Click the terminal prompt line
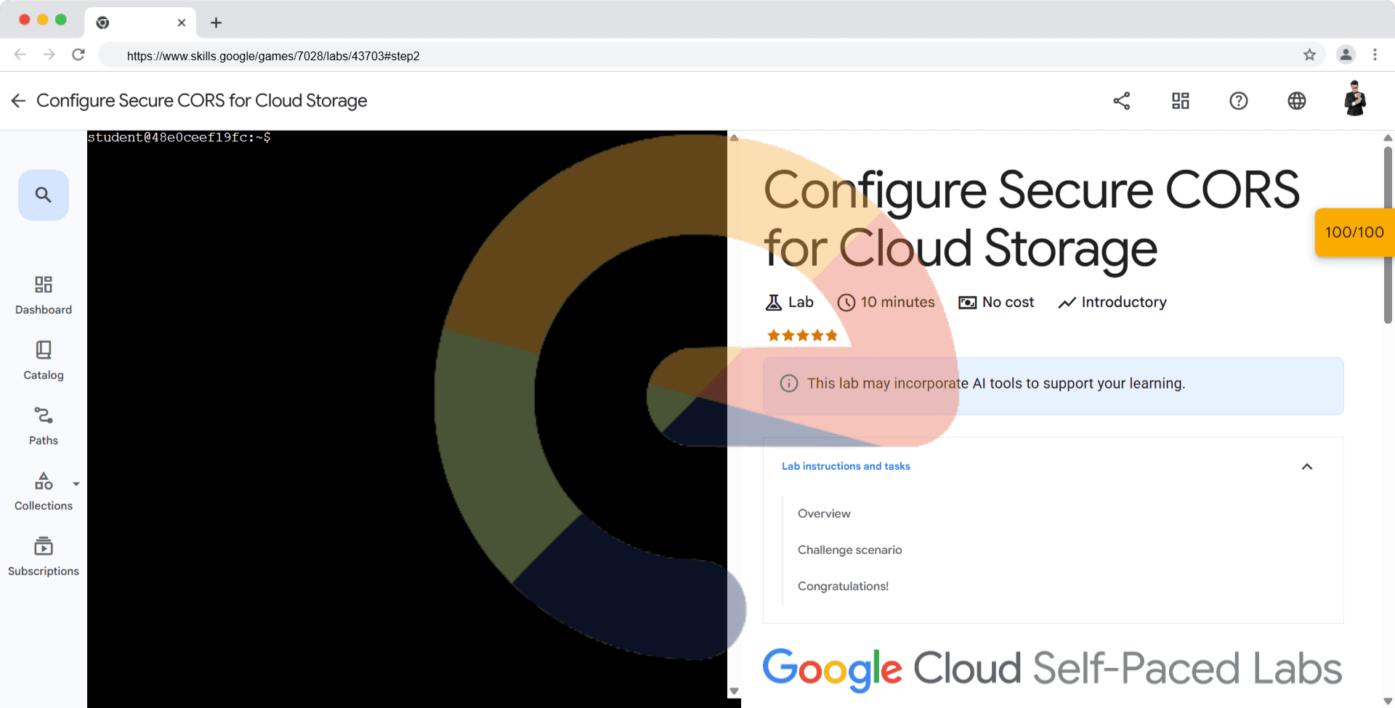The image size is (1395, 708). 179,137
